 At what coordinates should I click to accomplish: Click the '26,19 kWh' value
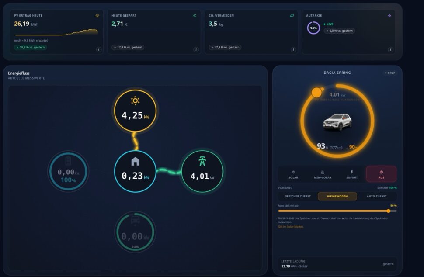tap(26, 24)
